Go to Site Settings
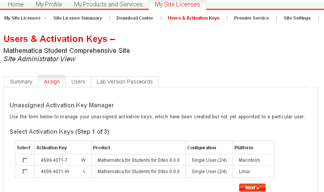This screenshot has height=192, width=324. click(x=297, y=18)
